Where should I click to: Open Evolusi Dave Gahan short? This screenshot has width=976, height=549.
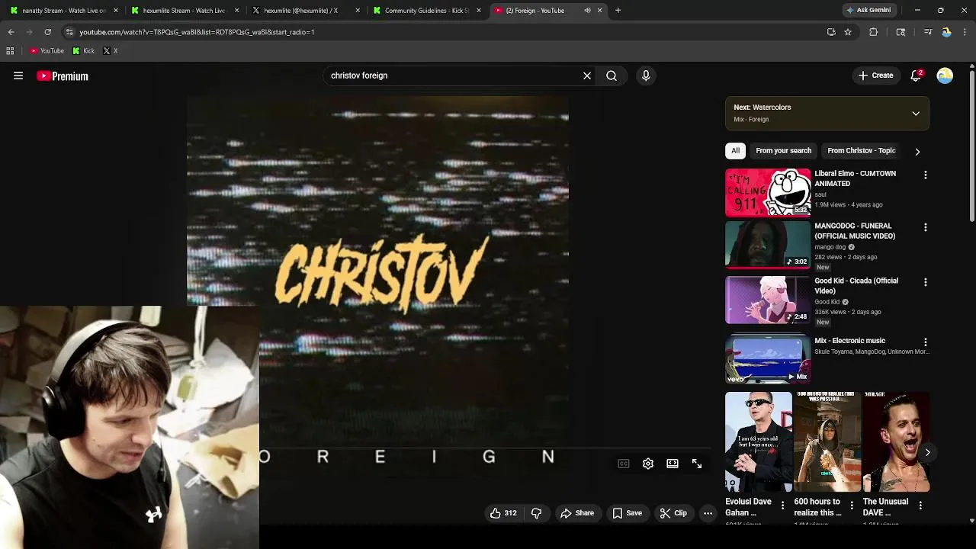pos(759,442)
